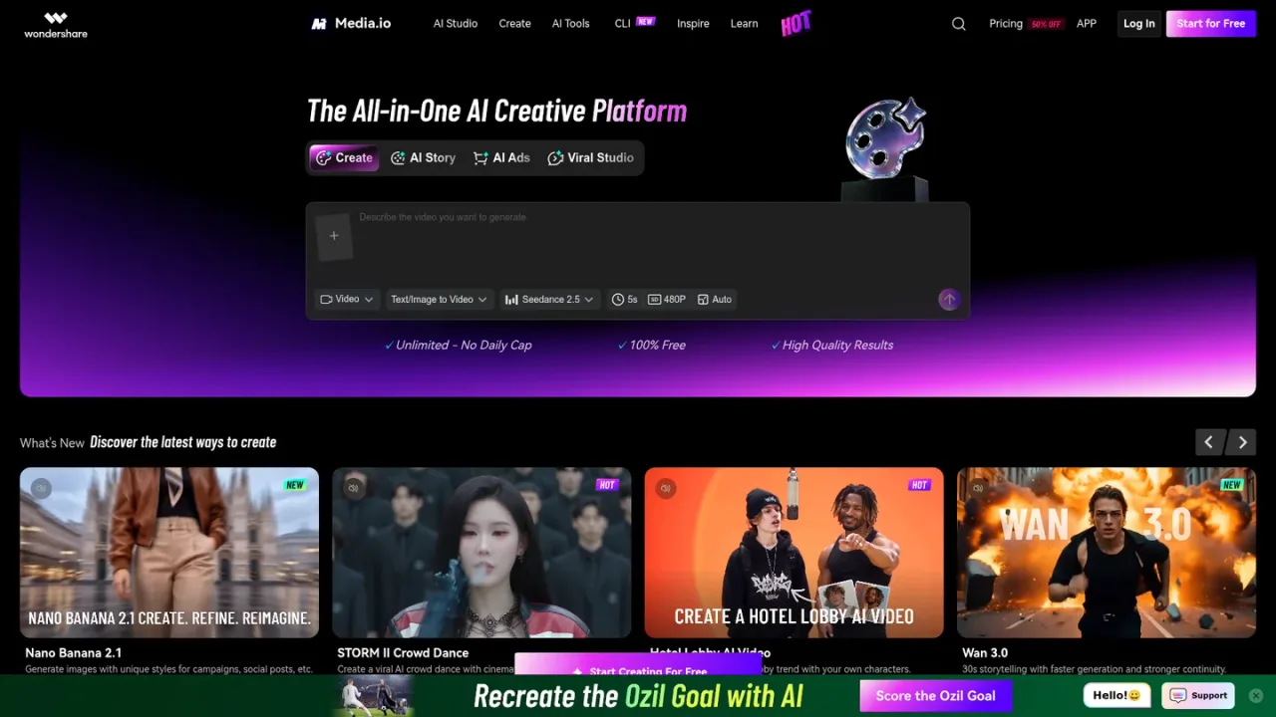Submit prompt with purple arrow button
This screenshot has height=717, width=1276.
click(949, 299)
